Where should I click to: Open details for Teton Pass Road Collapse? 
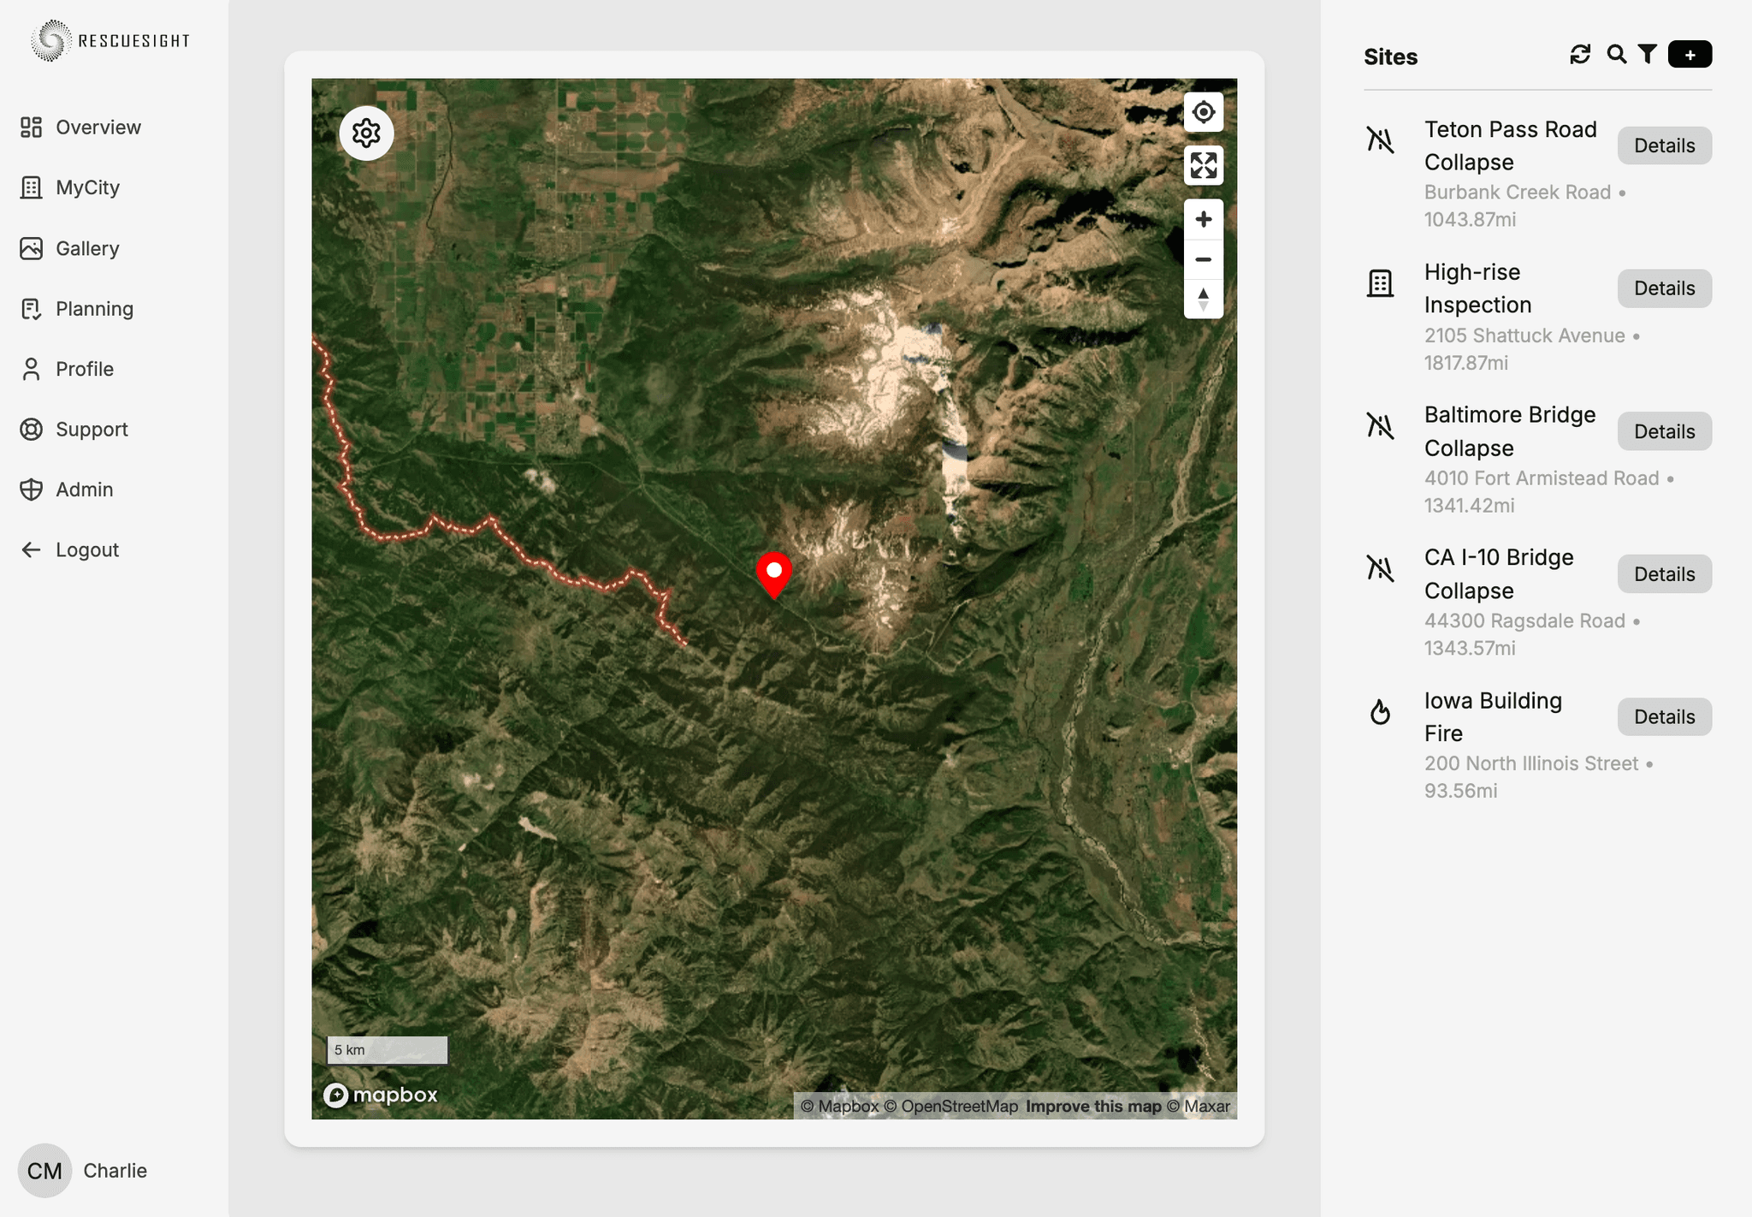1664,145
